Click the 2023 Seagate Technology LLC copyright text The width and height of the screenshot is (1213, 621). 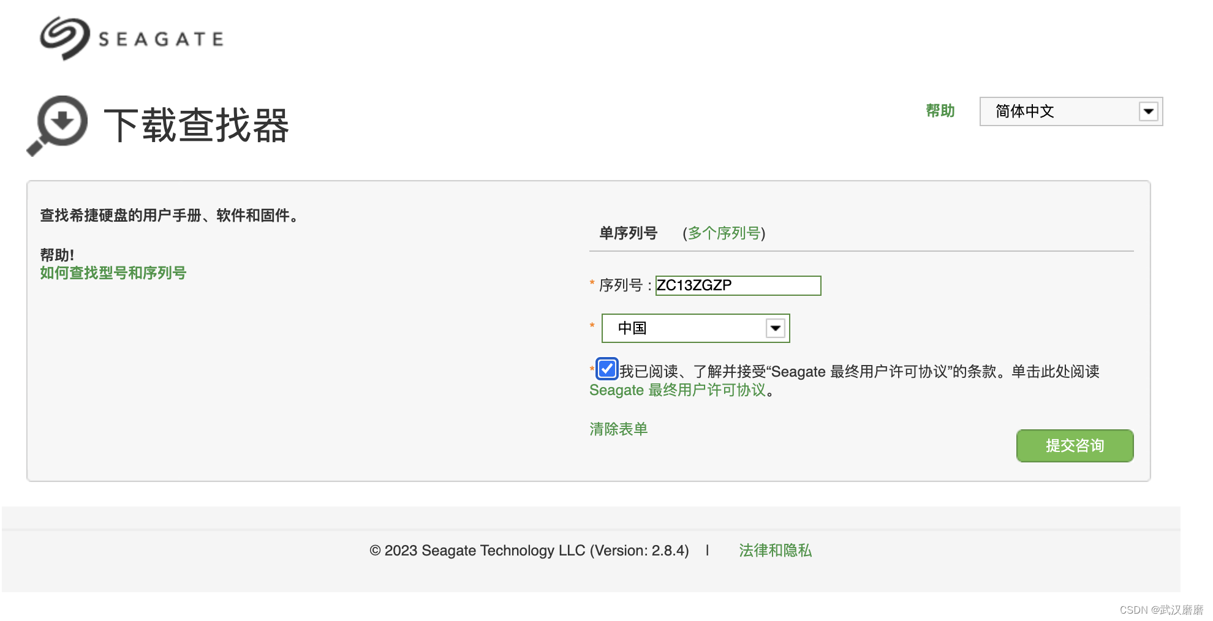point(529,551)
